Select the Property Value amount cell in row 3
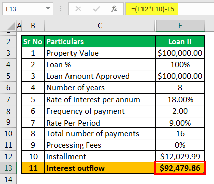 (180, 53)
